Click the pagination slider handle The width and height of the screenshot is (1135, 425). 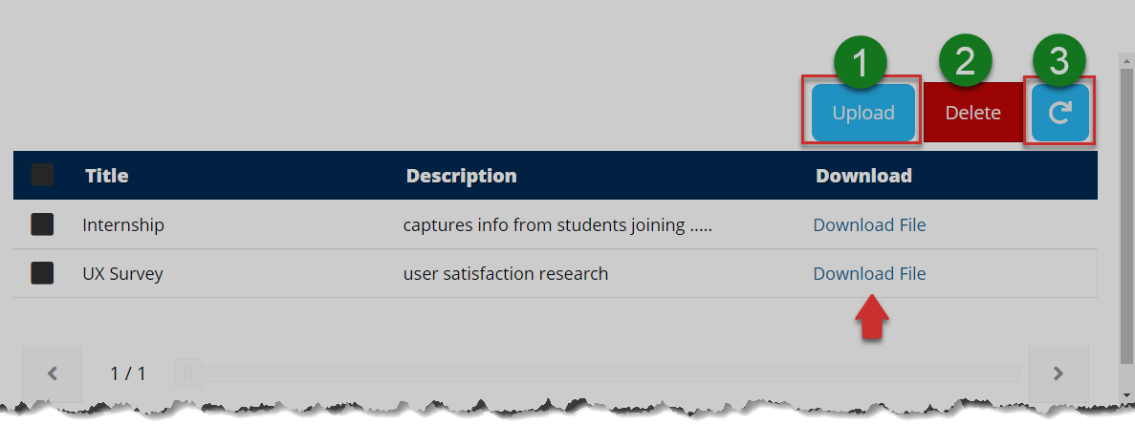pos(188,373)
